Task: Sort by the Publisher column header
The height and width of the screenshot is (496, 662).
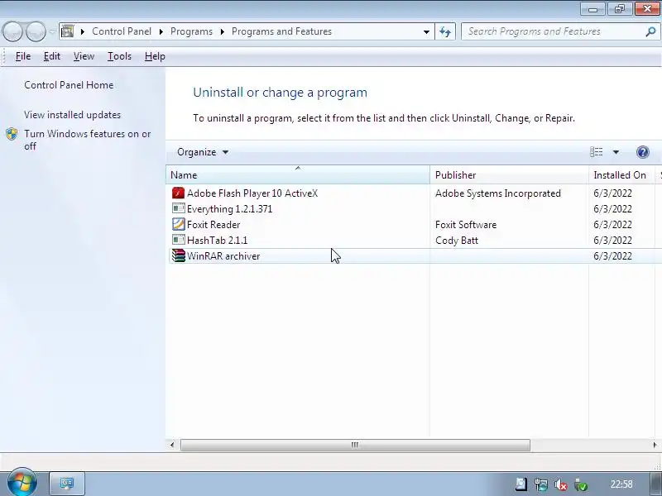Action: (509, 174)
